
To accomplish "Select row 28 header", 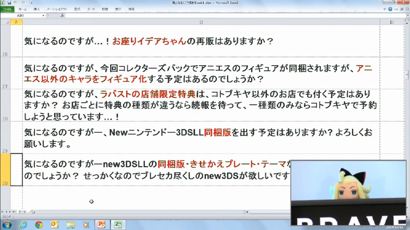I will coord(5,105).
